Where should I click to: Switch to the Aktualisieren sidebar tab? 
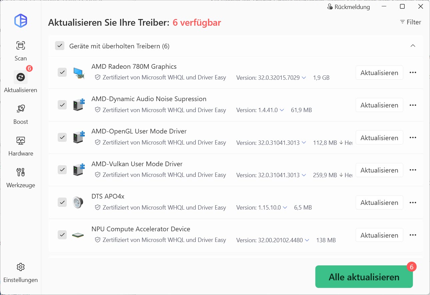[x=21, y=82]
